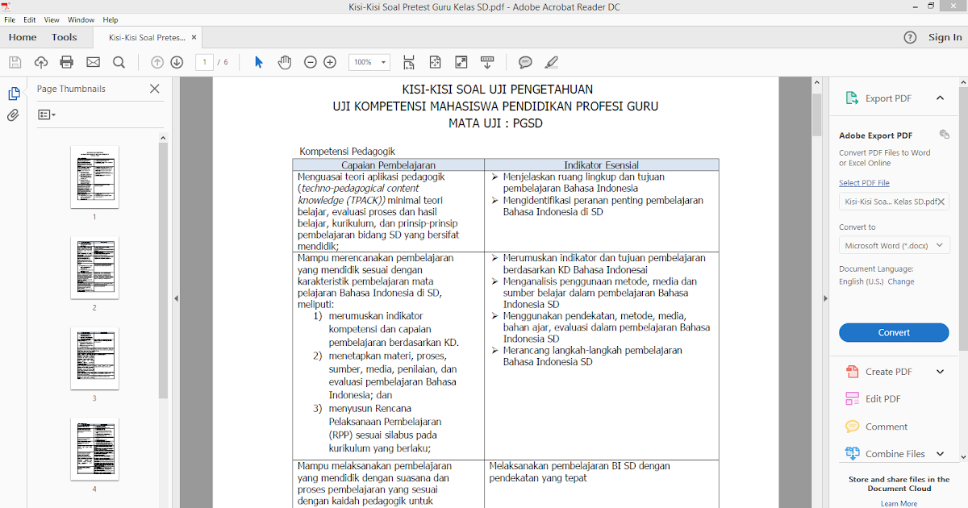The width and height of the screenshot is (968, 508).
Task: Open the Comment speech-bubble icon in toolbar
Action: click(525, 61)
